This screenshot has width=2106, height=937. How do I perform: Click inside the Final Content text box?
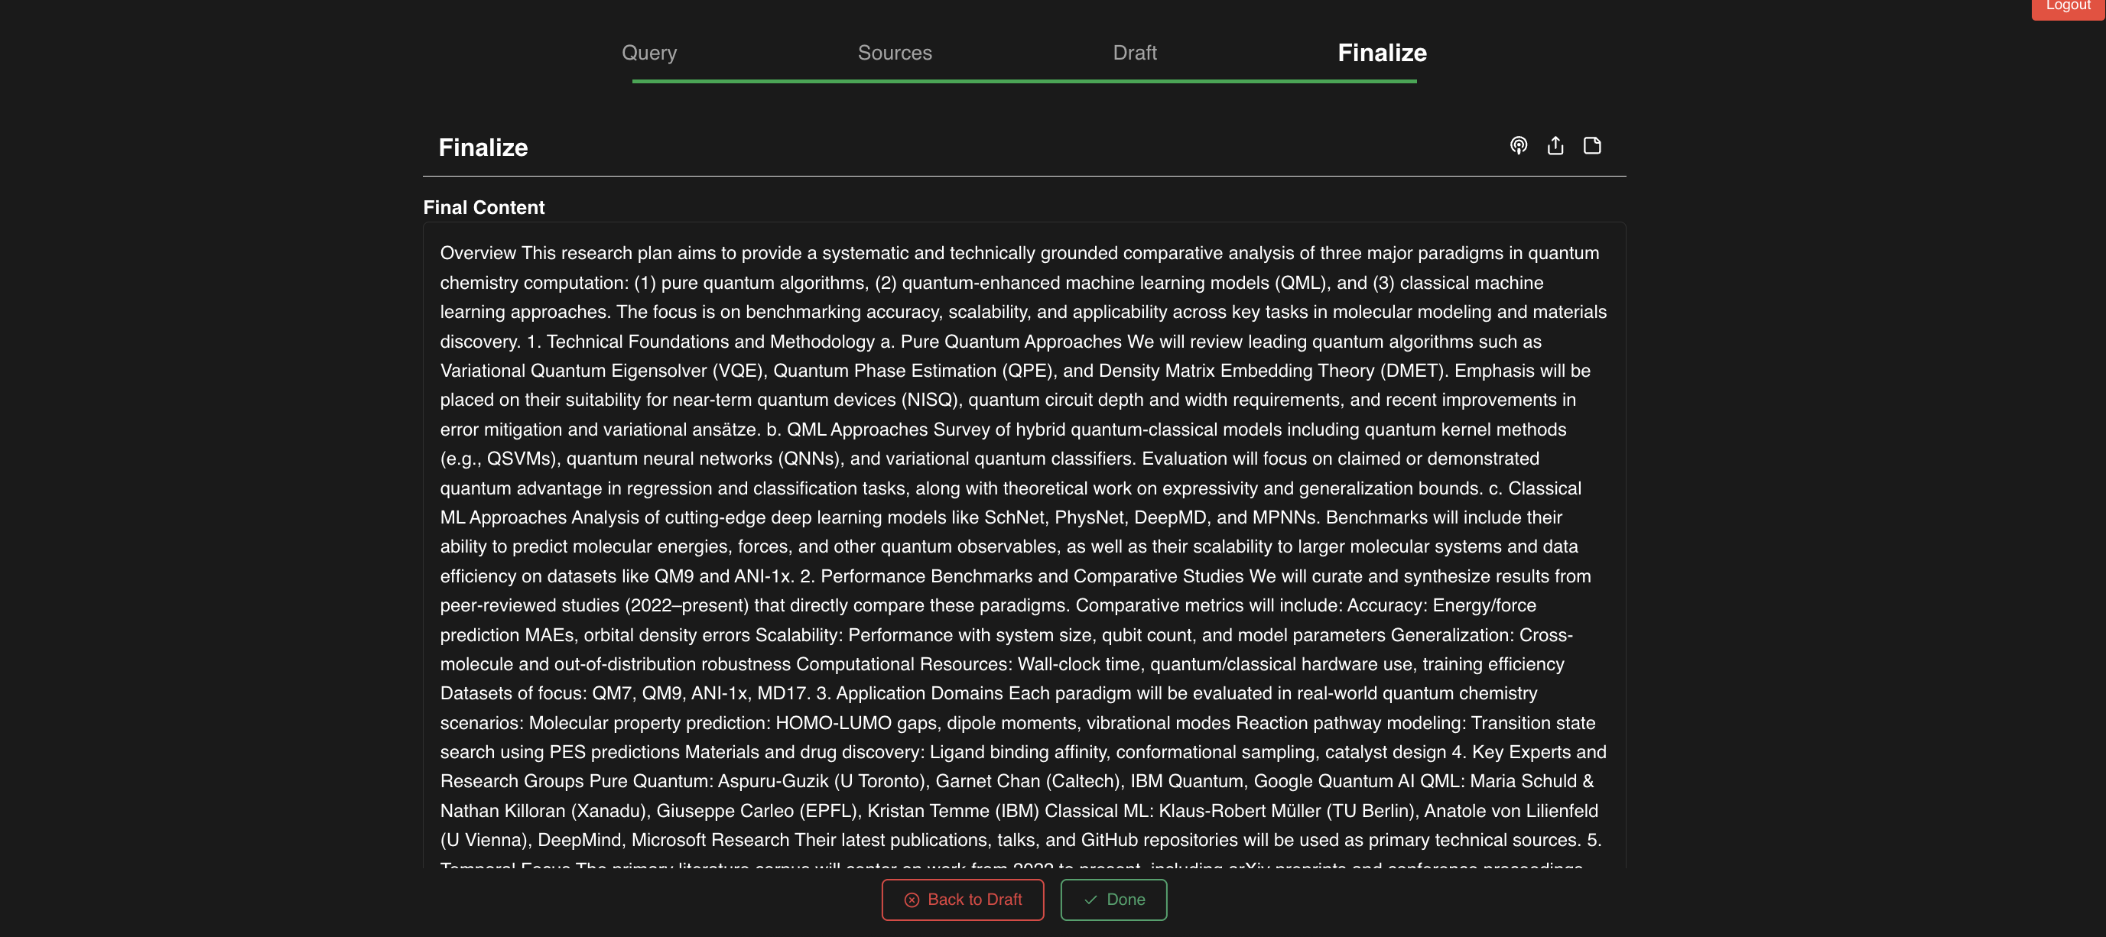(x=1024, y=547)
